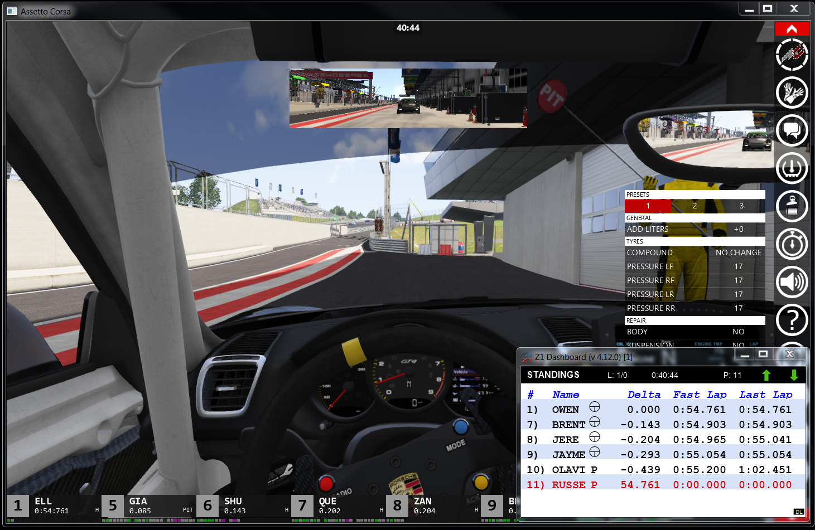
Task: Click the wheel icon next to JERE
Action: tap(595, 436)
